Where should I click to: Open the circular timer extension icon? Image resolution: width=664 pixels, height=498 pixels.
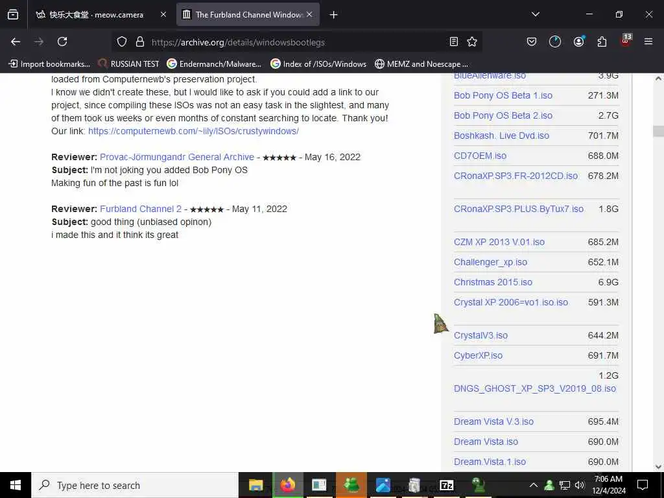coord(555,41)
